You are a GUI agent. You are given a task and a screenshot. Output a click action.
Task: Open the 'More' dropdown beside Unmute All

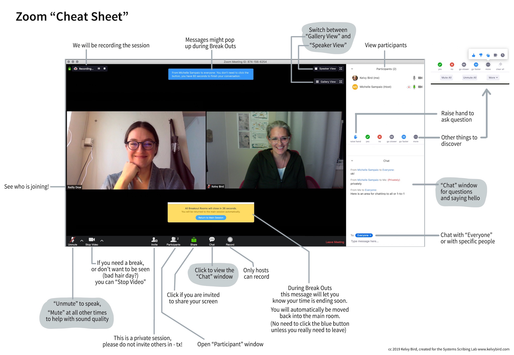[x=493, y=77]
